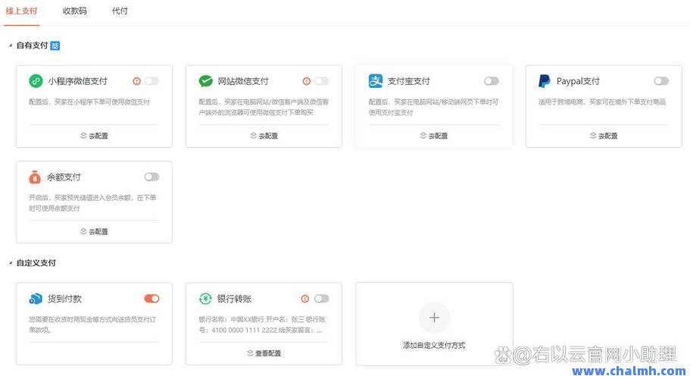Screen dimensions: 690x379
Task: Click the 网站微信支付 WeChat icon
Action: 205,81
